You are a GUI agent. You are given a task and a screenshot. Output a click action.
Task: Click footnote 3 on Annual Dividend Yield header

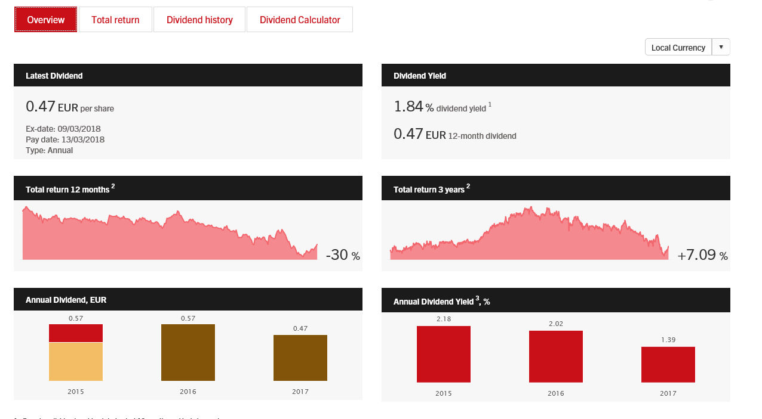point(478,299)
